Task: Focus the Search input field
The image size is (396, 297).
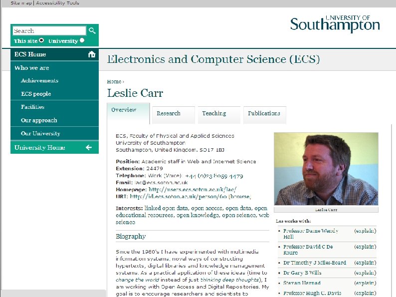Action: click(49, 31)
